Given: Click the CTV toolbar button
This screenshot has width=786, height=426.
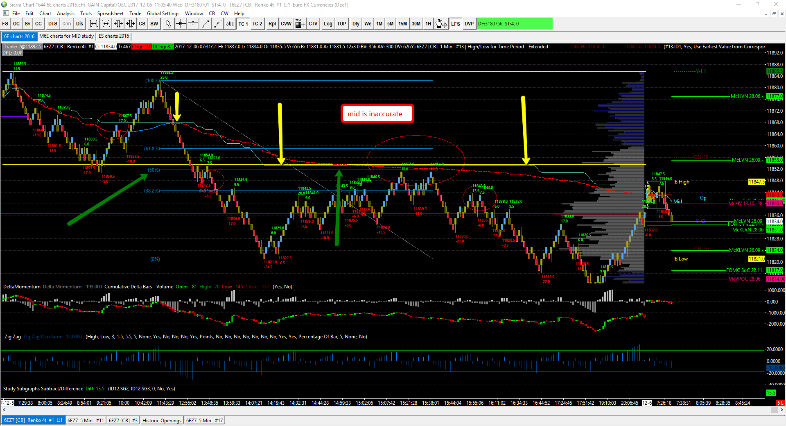Looking at the screenshot, I should 313,24.
